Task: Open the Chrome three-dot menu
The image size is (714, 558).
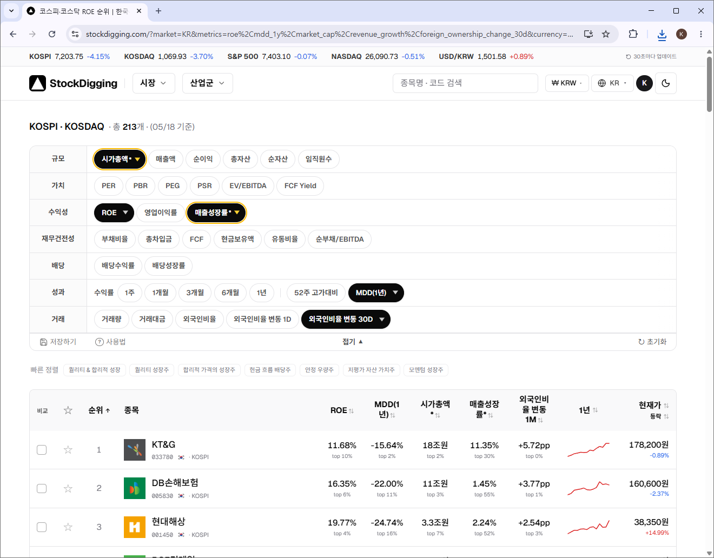Action: (x=701, y=34)
